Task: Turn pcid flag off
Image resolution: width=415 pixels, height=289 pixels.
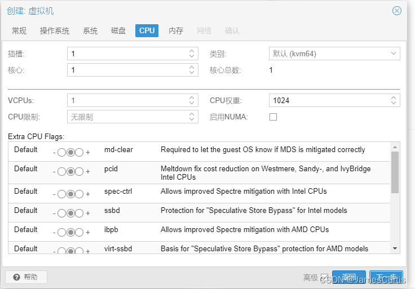Action: click(61, 172)
